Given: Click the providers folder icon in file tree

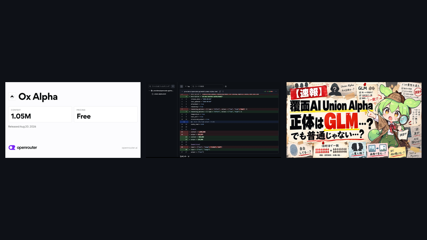Looking at the screenshot, I should [x=152, y=91].
